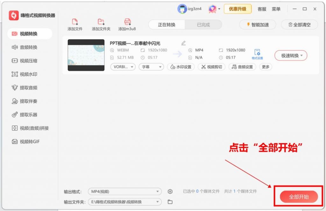Expand the 字幕 subtitle dropdown
The image size is (326, 211).
151,67
